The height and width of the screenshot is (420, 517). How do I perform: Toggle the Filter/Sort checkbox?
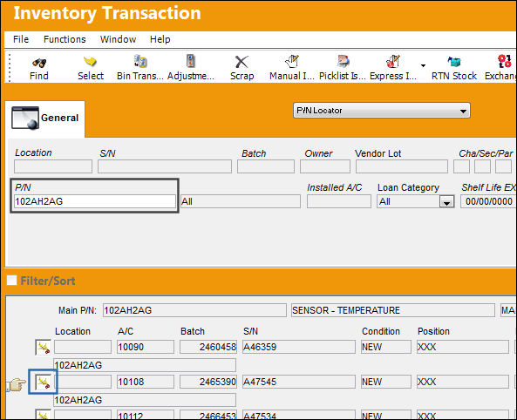pos(12,281)
